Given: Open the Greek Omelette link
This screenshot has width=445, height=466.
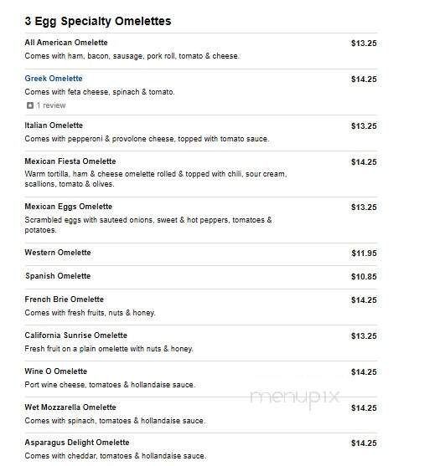Looking at the screenshot, I should click(54, 79).
